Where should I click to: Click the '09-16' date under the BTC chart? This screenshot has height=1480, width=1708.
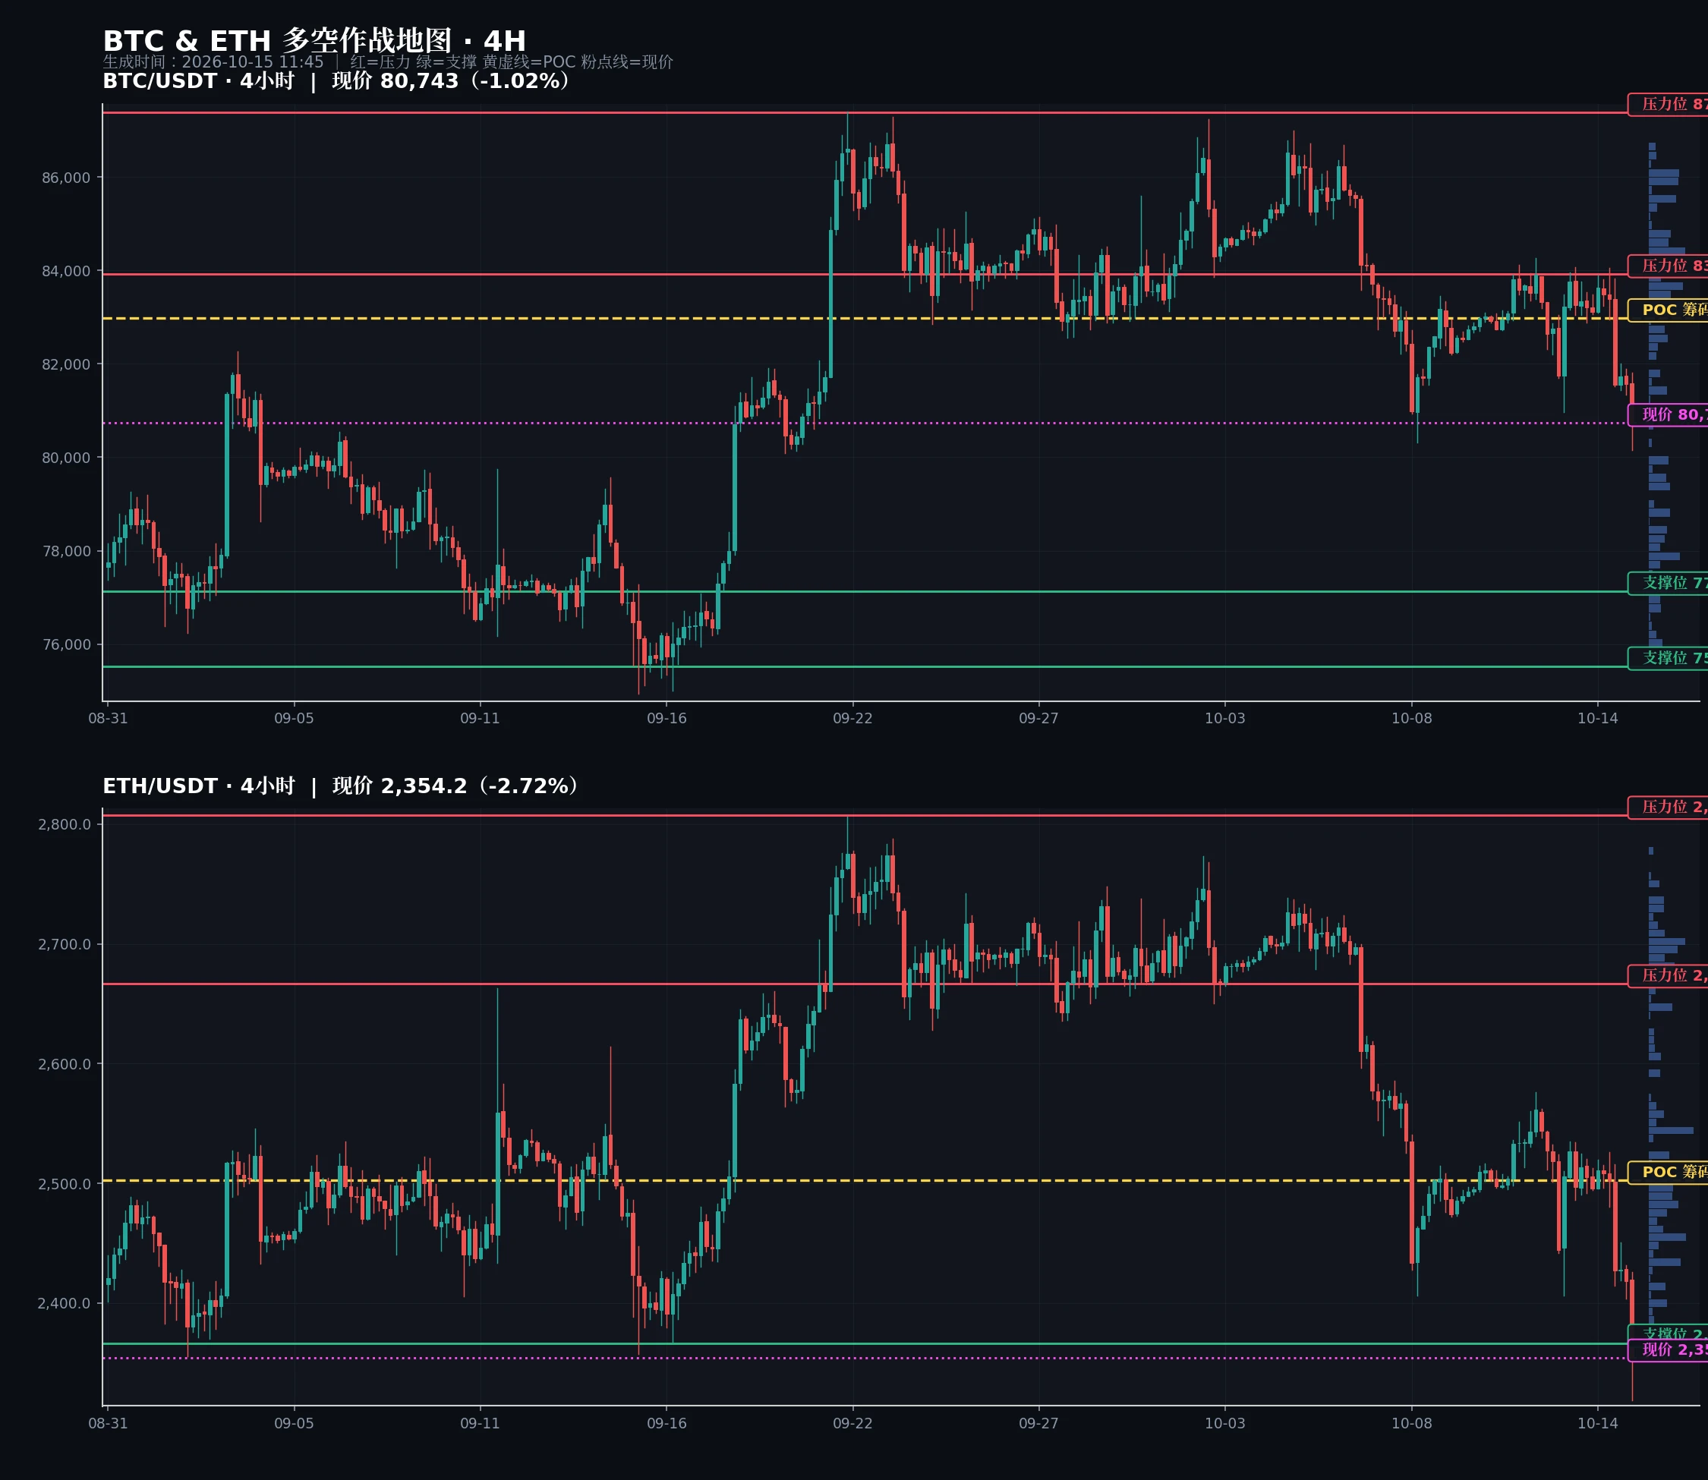[x=666, y=719]
